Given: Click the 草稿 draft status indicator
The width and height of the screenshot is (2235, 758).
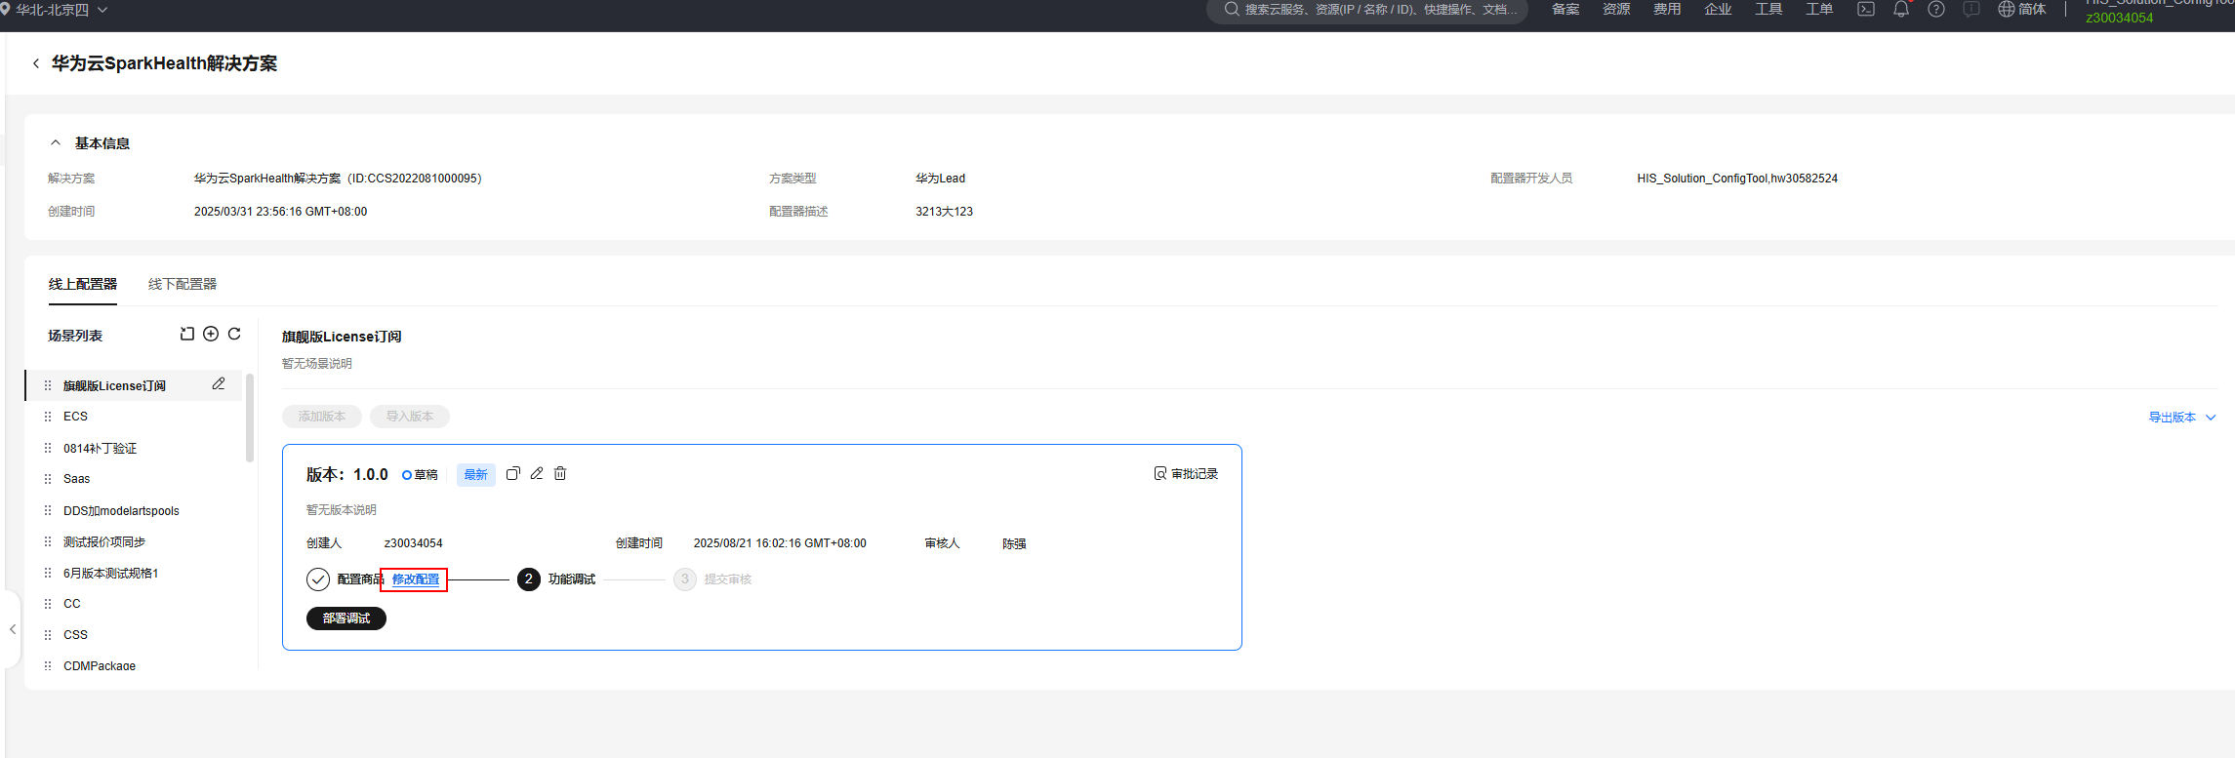Looking at the screenshot, I should click(x=420, y=475).
